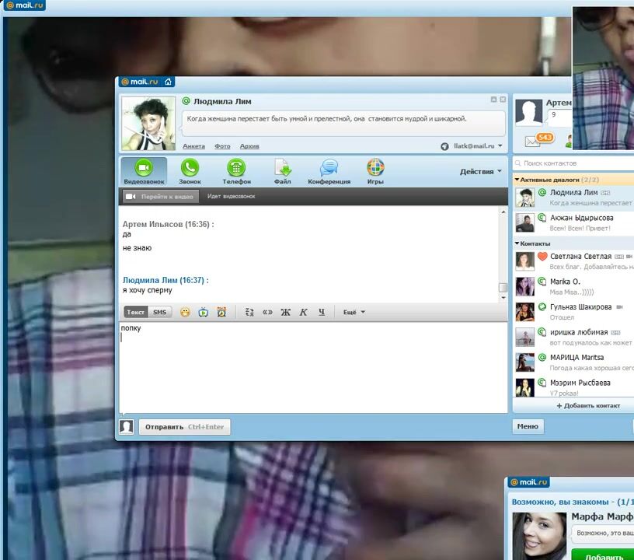Start a video call with Видеозвонок icon
The width and height of the screenshot is (634, 560).
click(144, 171)
